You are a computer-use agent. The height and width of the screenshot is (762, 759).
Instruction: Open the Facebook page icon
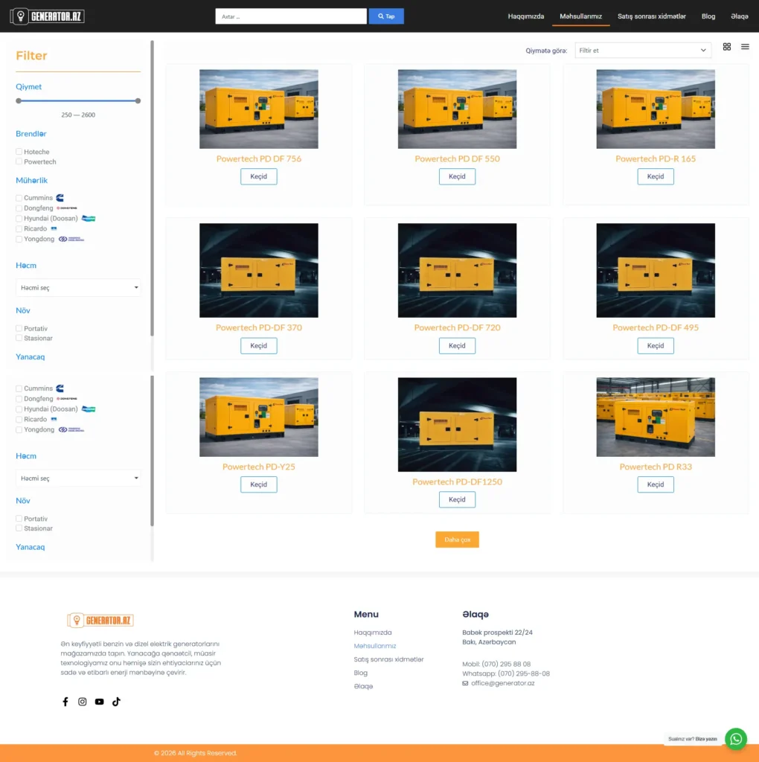point(65,701)
